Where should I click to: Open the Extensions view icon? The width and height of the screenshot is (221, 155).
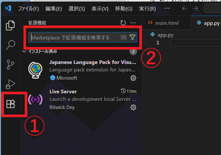tap(10, 104)
